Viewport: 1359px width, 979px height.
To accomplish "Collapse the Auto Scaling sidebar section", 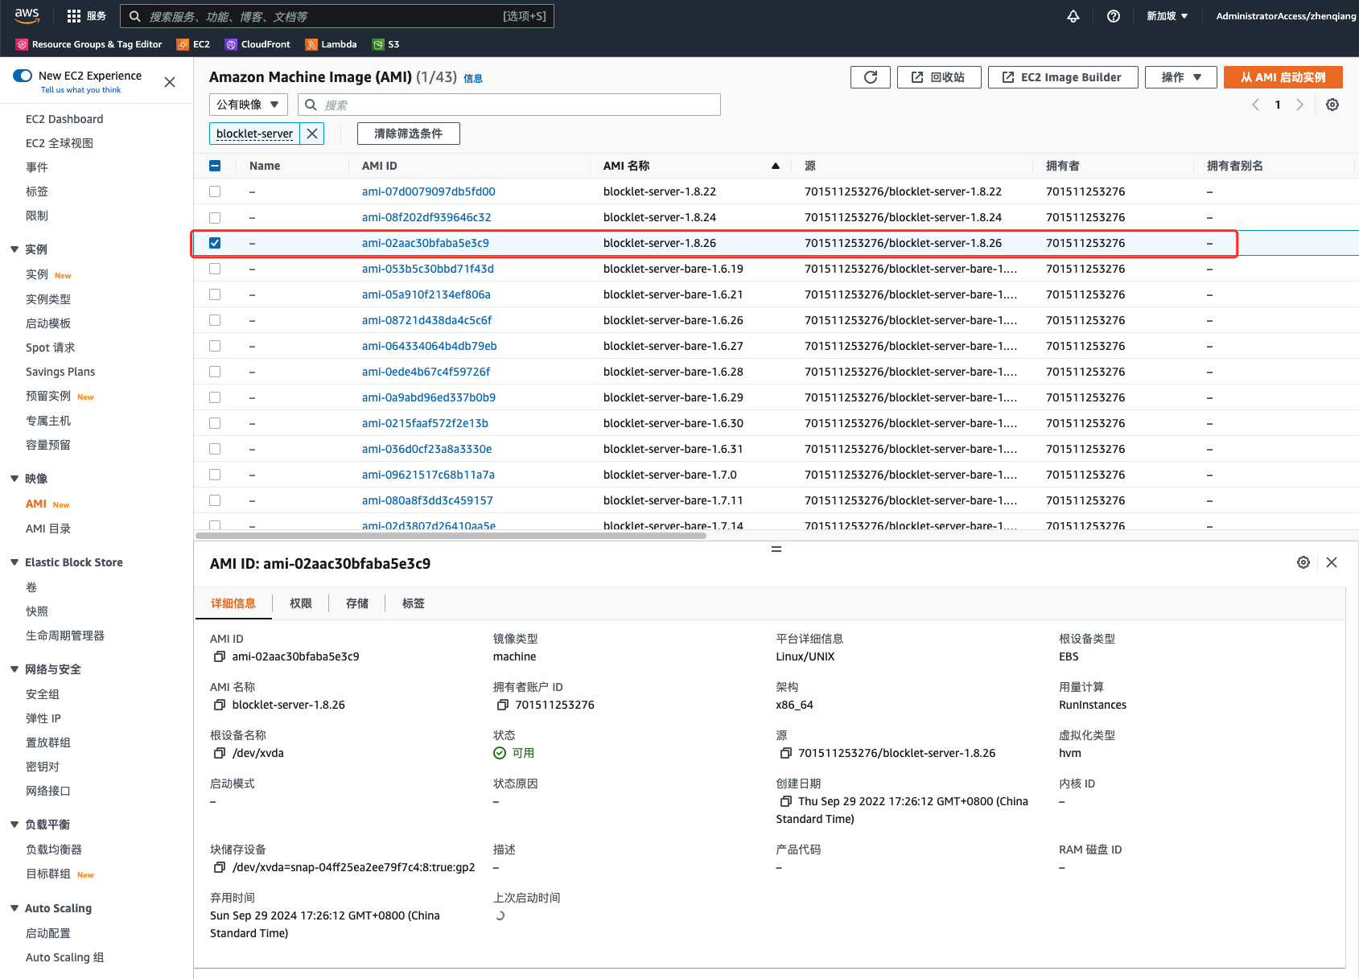I will click(x=14, y=908).
